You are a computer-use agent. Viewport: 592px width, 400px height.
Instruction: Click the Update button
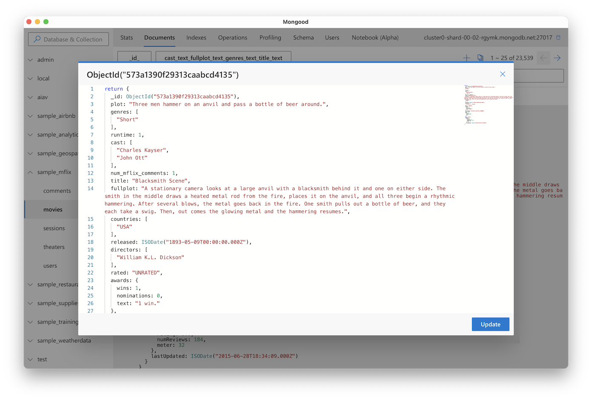(490, 324)
